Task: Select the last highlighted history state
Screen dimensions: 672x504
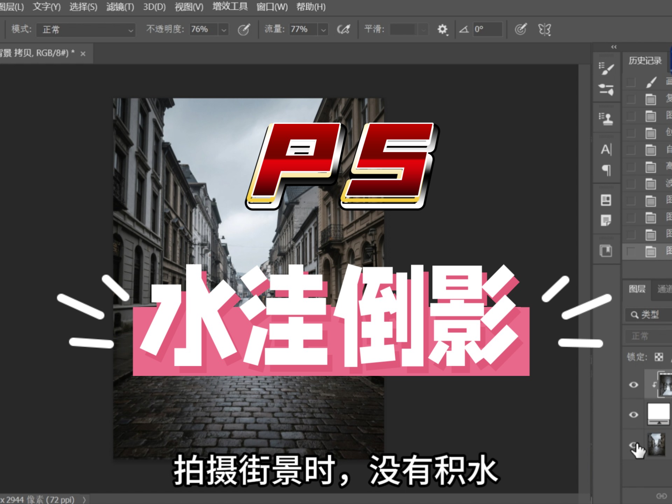Action: (x=647, y=251)
